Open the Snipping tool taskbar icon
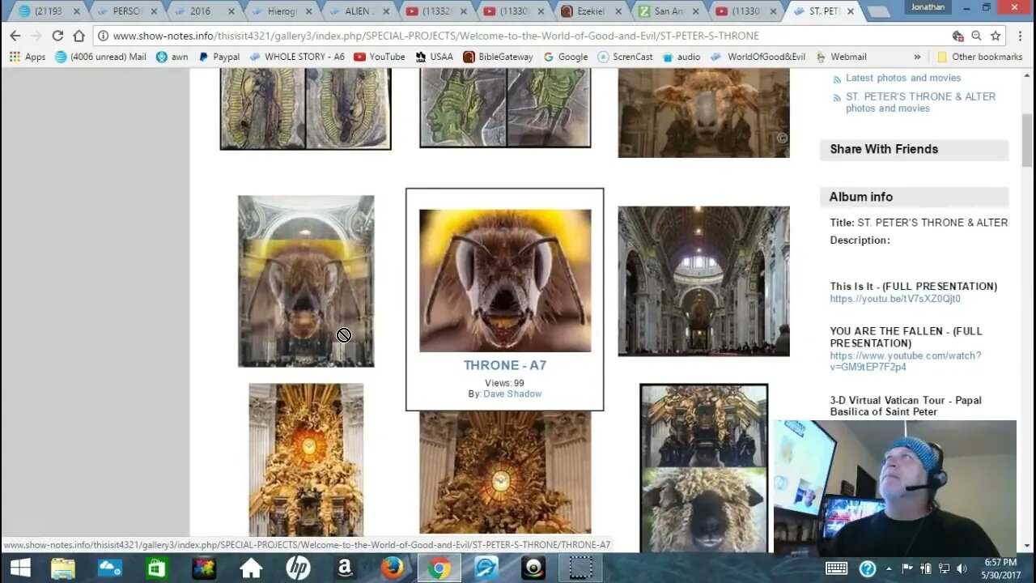 click(x=580, y=568)
